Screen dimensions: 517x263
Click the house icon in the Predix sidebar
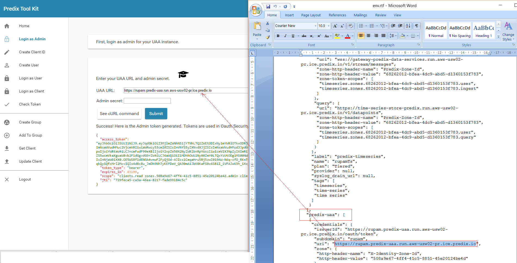7,26
